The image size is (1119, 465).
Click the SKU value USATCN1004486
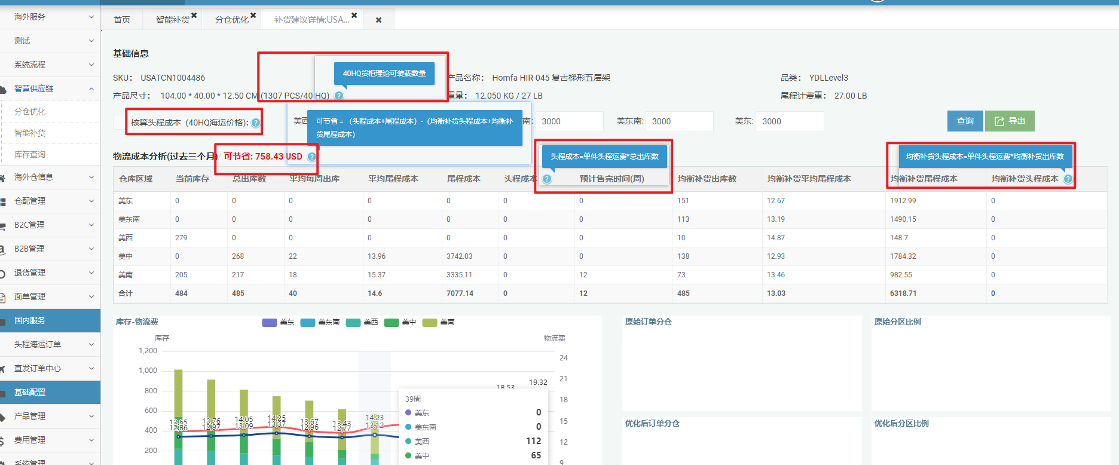173,78
